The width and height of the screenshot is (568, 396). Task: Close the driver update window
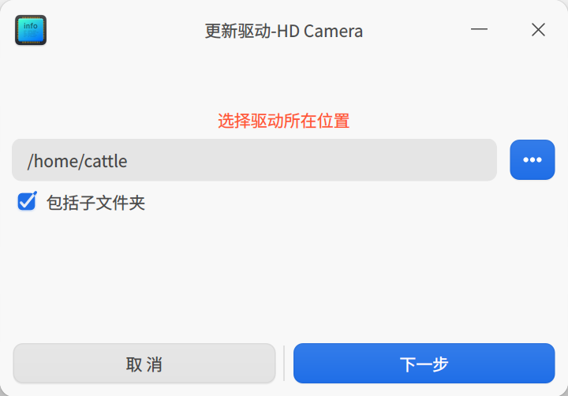click(x=538, y=30)
